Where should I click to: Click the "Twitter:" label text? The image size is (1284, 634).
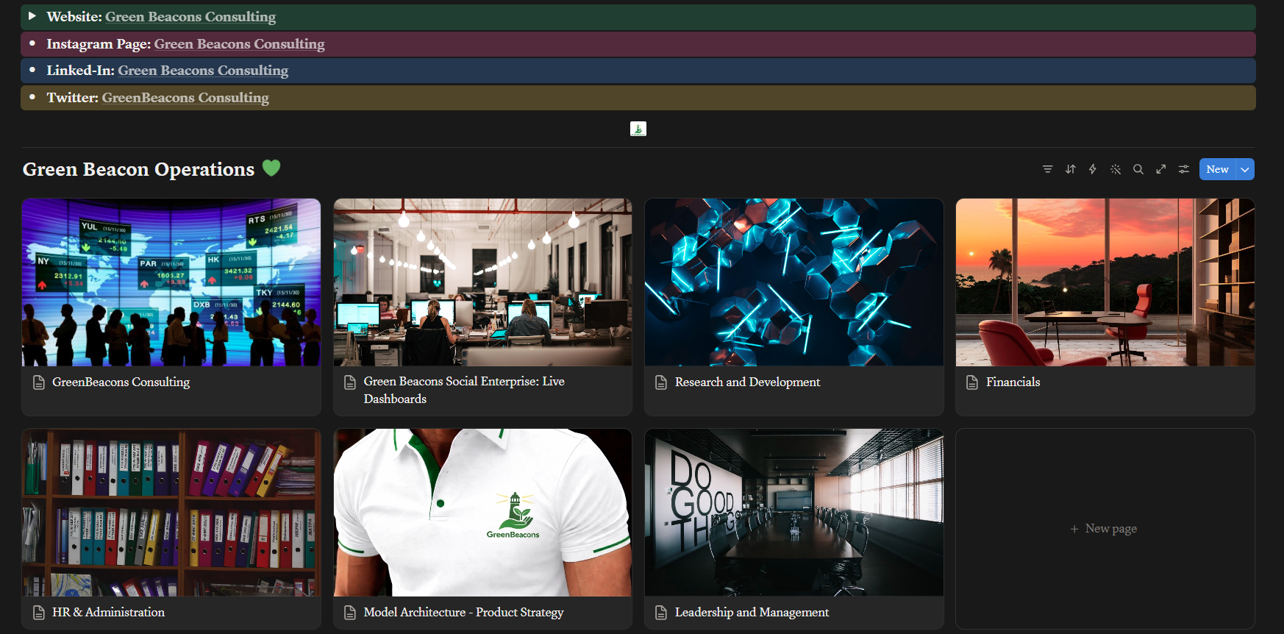click(72, 97)
